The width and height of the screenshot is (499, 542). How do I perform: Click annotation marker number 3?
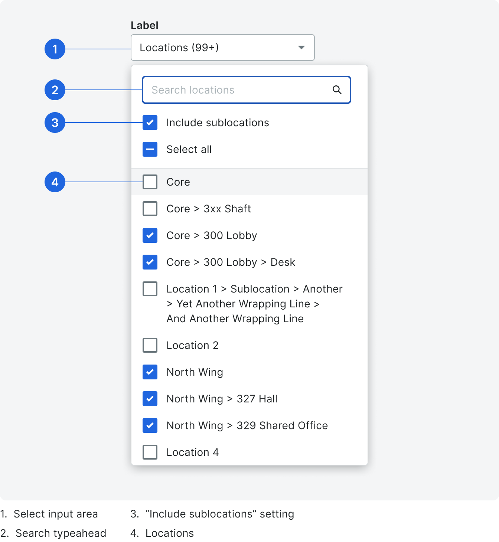[x=55, y=123]
